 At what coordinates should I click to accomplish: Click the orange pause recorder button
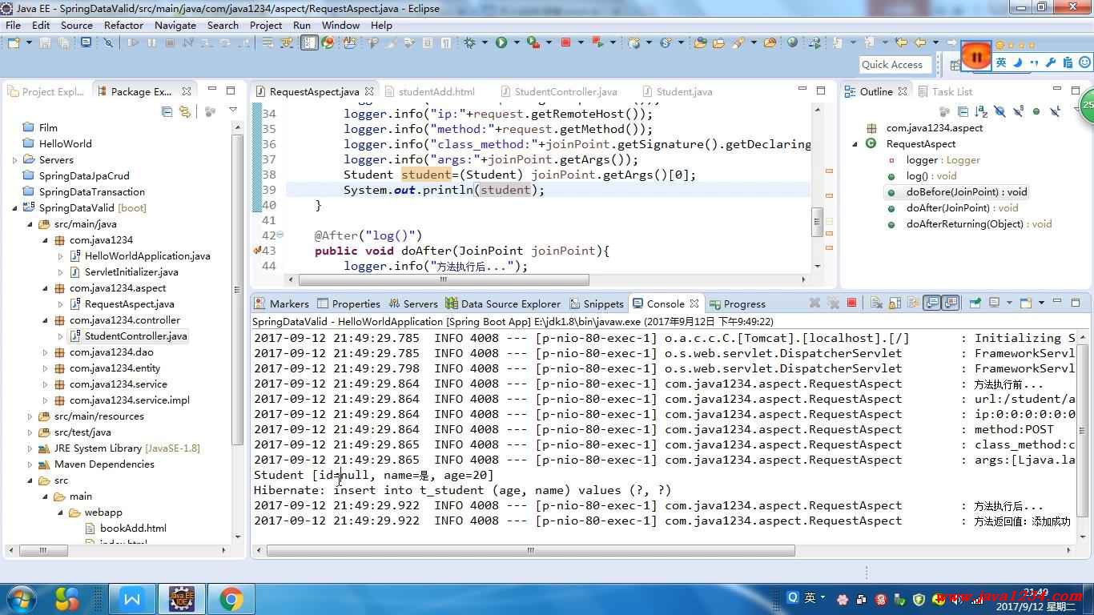976,56
